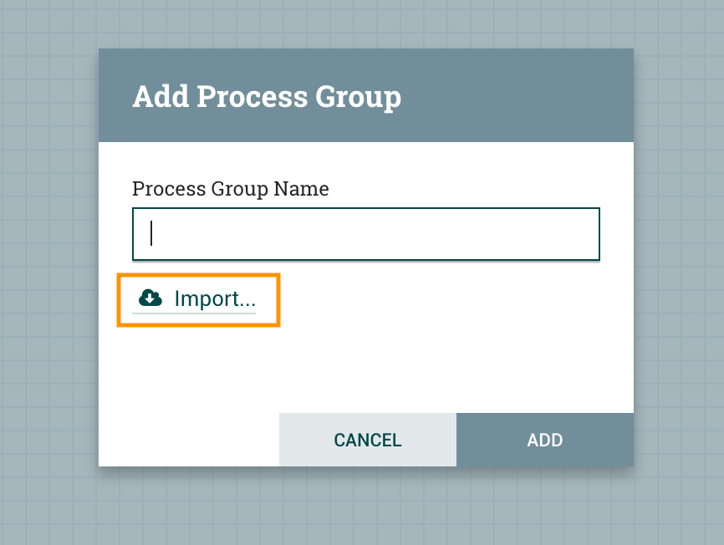The height and width of the screenshot is (545, 724).
Task: Click the Add Process Group dialog title
Action: coord(267,97)
